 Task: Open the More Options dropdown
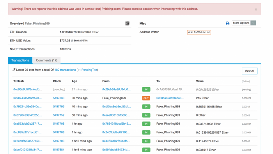point(244,23)
